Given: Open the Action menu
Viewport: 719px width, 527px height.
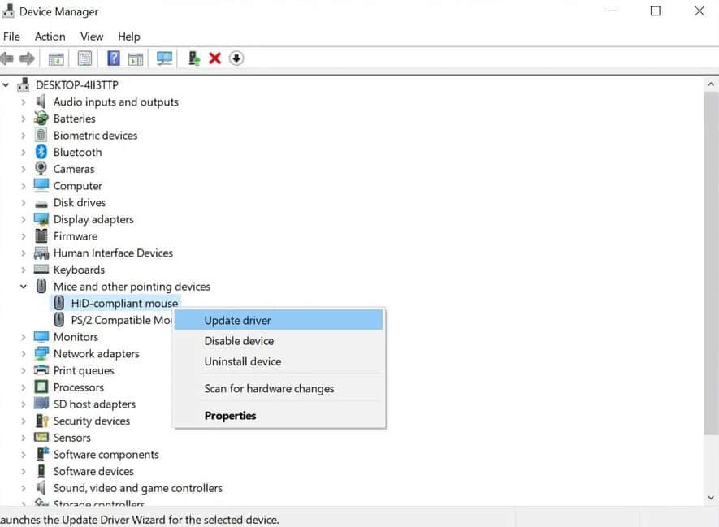Looking at the screenshot, I should (50, 37).
